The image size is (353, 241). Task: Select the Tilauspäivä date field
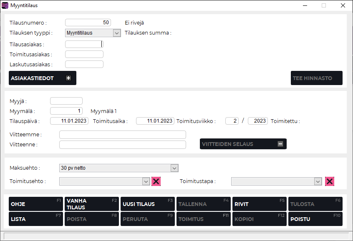click(x=69, y=121)
